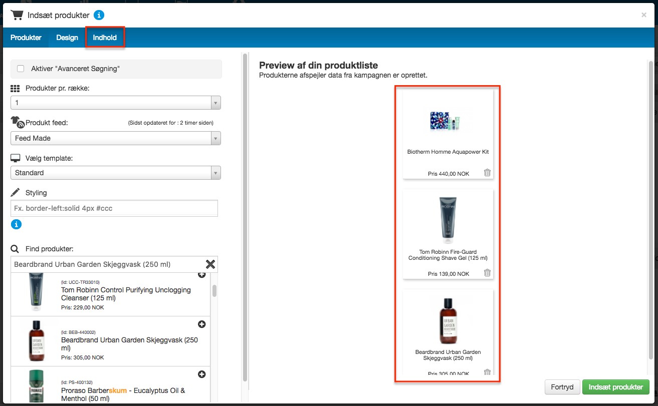This screenshot has height=406, width=658.
Task: Enable the Avanceret Søgning checkbox
Action: pyautogui.click(x=21, y=69)
